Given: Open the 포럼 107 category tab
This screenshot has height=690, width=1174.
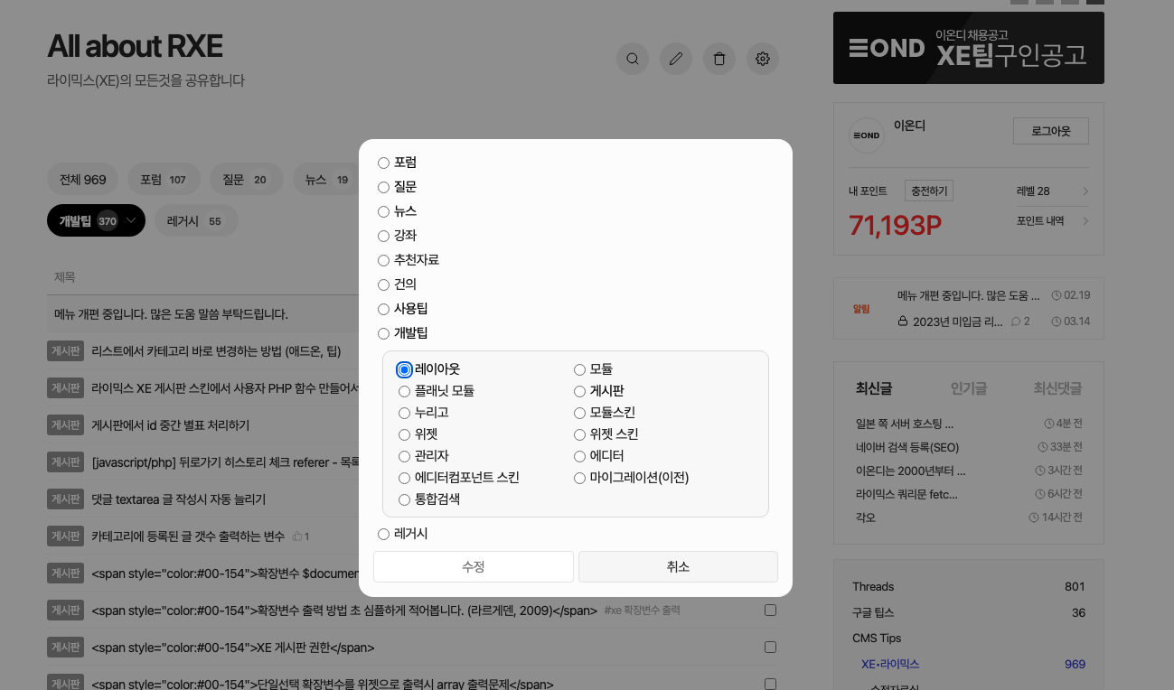Looking at the screenshot, I should 164,180.
